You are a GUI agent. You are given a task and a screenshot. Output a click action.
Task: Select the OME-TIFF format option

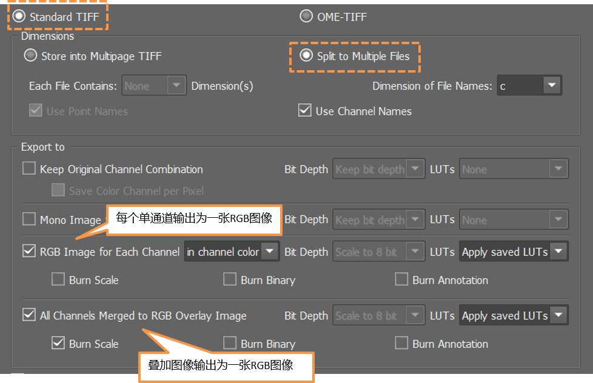point(306,16)
